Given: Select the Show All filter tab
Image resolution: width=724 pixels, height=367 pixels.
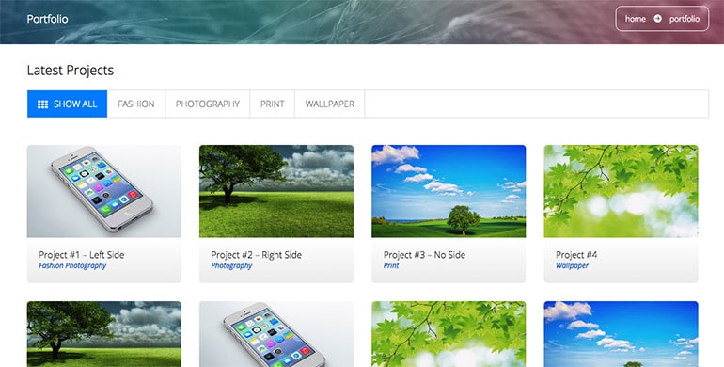Looking at the screenshot, I should pos(68,104).
